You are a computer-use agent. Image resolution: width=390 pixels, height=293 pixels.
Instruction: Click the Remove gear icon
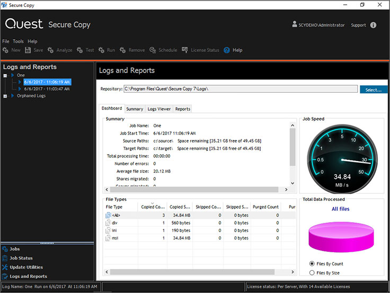[122, 50]
